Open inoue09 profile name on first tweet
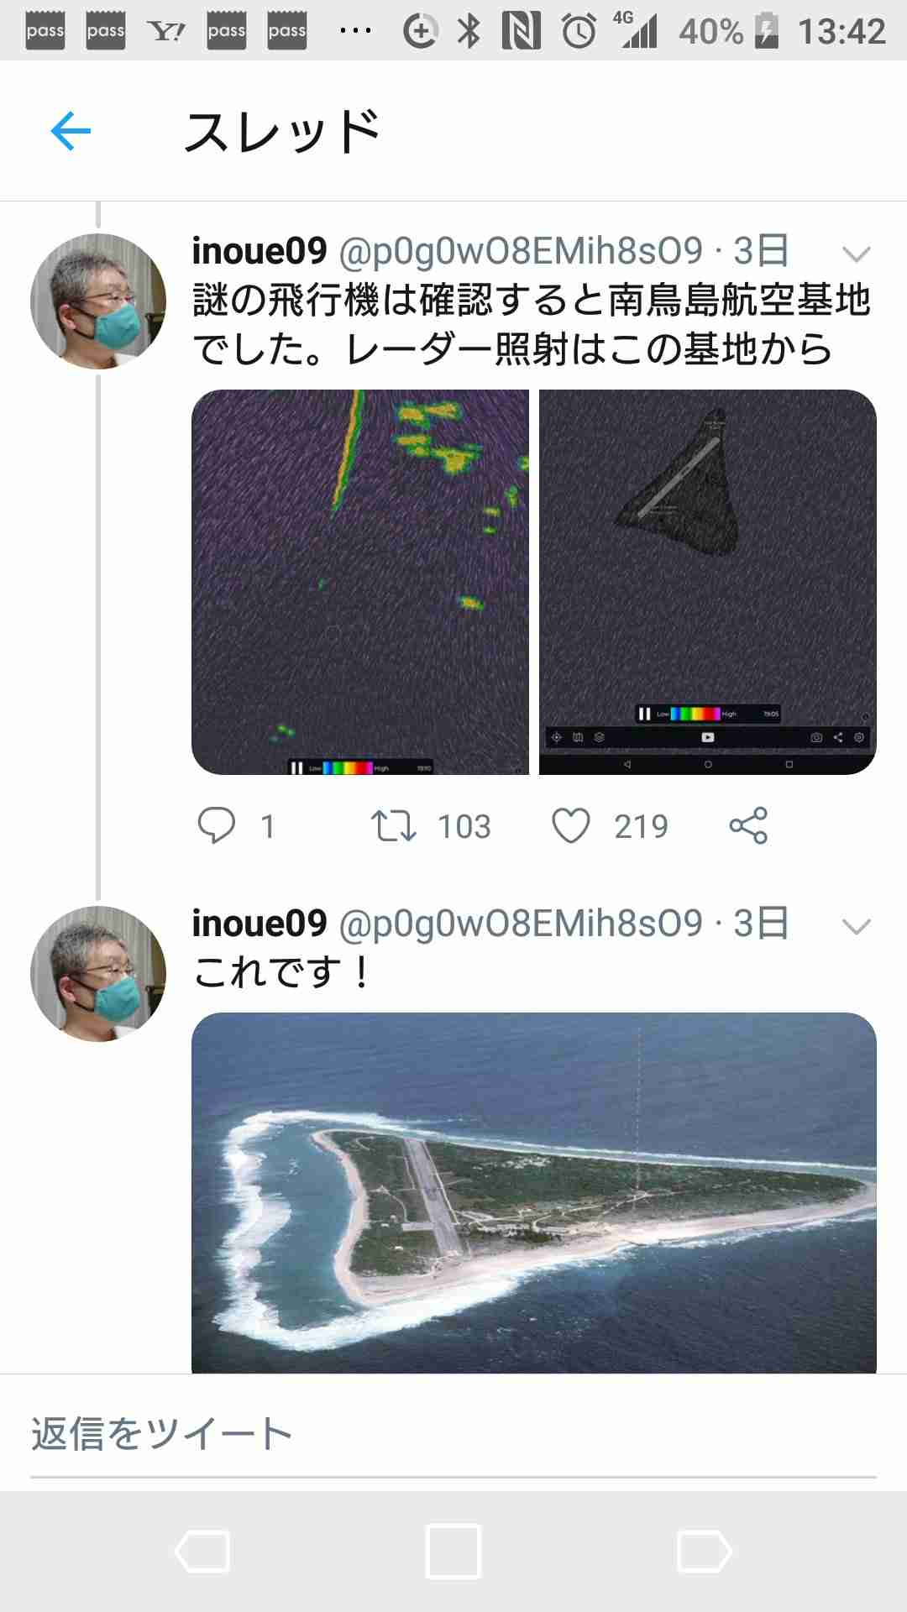This screenshot has height=1612, width=907. (x=259, y=251)
